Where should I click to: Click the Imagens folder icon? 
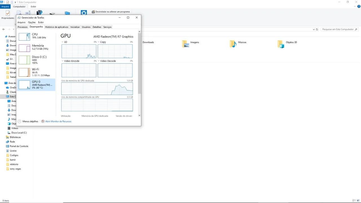click(185, 44)
